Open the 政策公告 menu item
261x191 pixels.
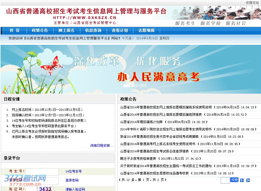(x=40, y=30)
